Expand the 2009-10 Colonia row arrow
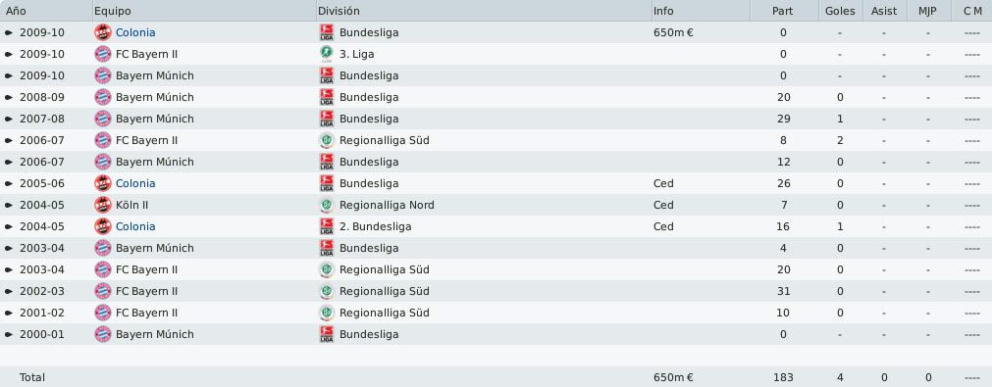Screen dimensions: 992x387 (9, 32)
